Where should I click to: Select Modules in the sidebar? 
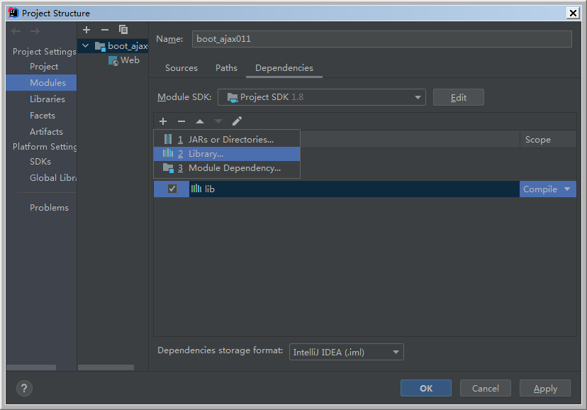[x=41, y=83]
